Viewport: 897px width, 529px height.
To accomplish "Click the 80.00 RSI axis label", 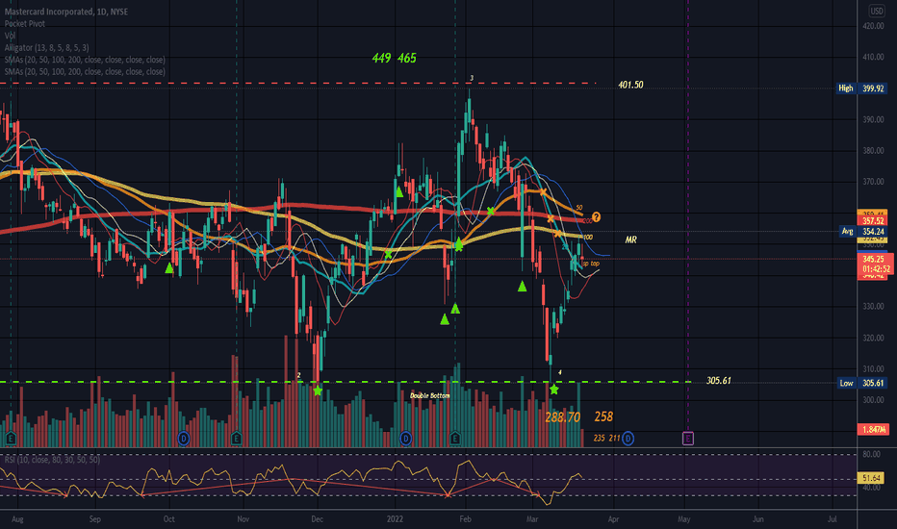I will point(871,454).
